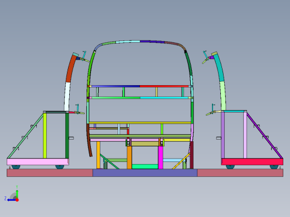This screenshot has height=217, width=290.
Task: Click the green Y axis arrow of the triad
Action: point(17,194)
